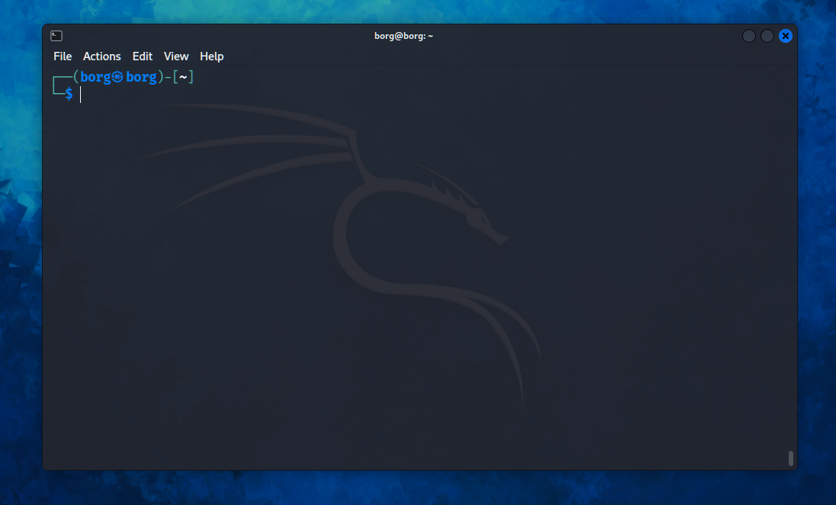Click the '(borg㉿borg)-[~]' prompt text

click(x=133, y=77)
